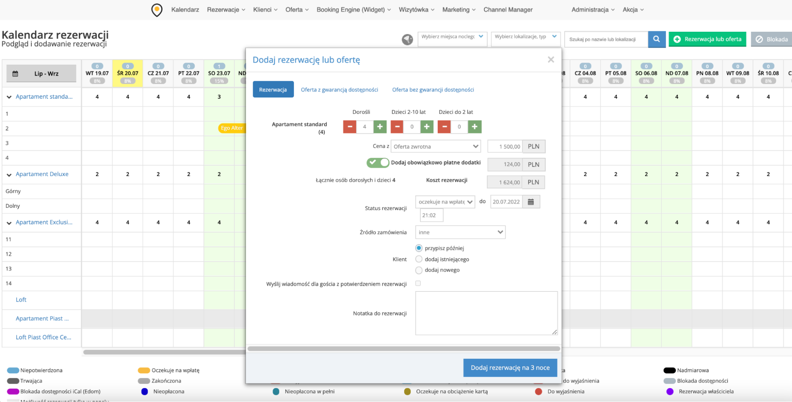Increase adult count with plus button
792x402 pixels.
pyautogui.click(x=380, y=127)
